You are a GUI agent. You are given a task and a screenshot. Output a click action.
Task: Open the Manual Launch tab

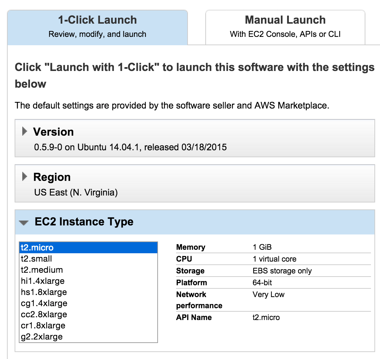[285, 27]
